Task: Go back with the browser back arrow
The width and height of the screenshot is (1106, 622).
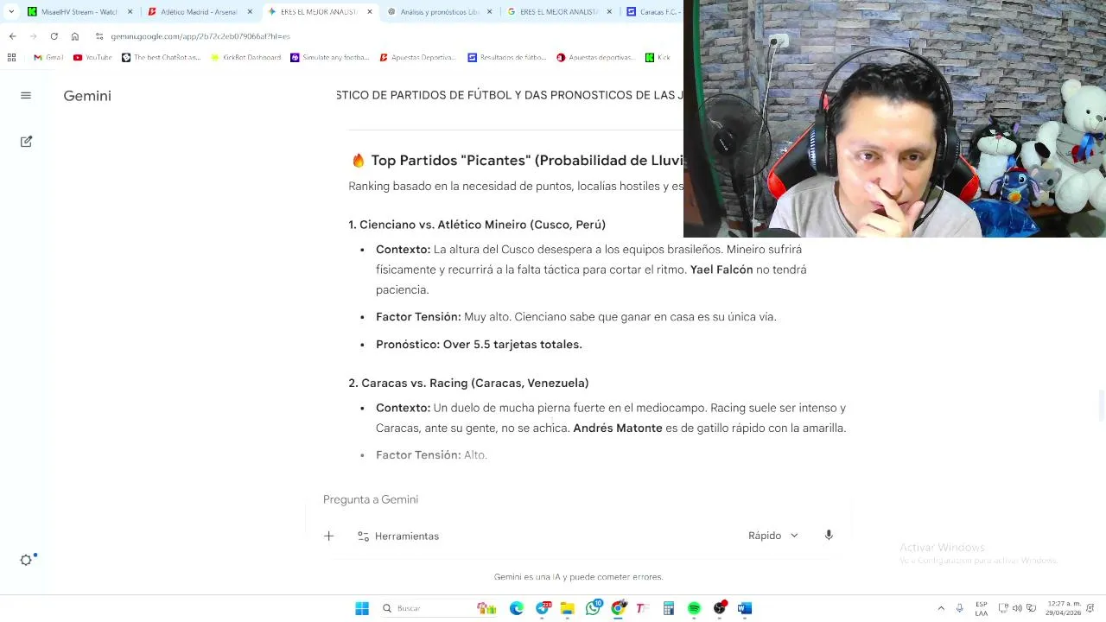Action: pyautogui.click(x=12, y=36)
